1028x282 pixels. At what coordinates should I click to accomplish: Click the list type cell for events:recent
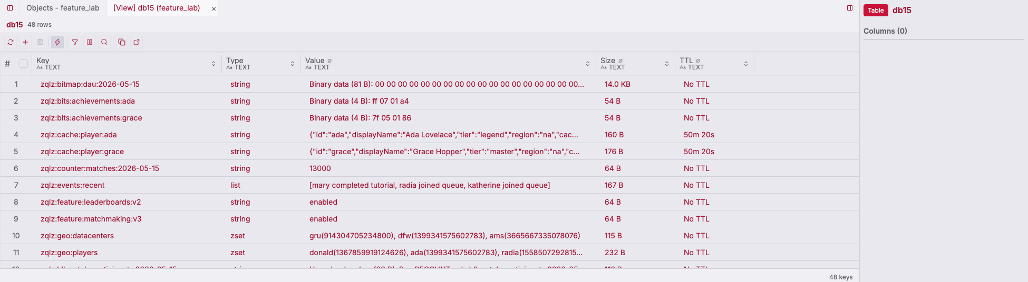click(x=261, y=185)
